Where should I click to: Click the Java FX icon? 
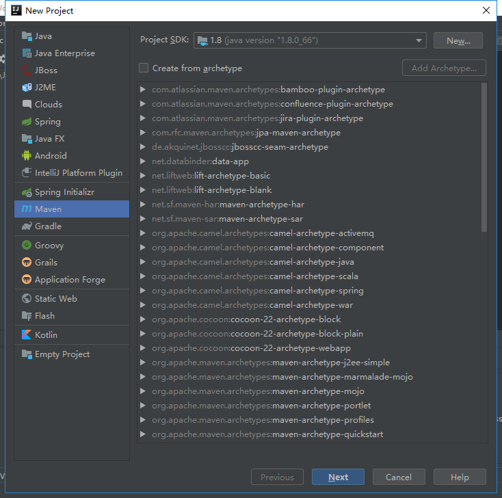click(x=27, y=139)
